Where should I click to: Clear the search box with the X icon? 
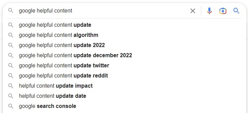pyautogui.click(x=193, y=11)
